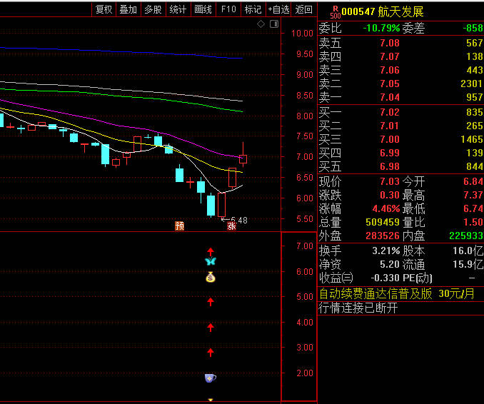The height and width of the screenshot is (404, 484).
Task: Click the 10.00 price axis label
Action: click(302, 33)
